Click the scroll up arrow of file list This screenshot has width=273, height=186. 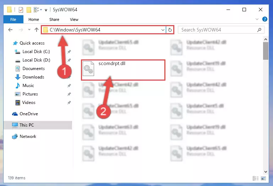(x=266, y=39)
